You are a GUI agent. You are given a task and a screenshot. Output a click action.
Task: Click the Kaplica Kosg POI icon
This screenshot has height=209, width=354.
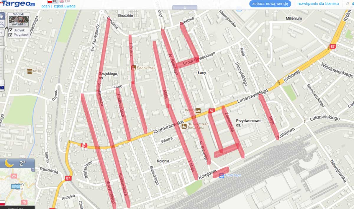(x=134, y=68)
